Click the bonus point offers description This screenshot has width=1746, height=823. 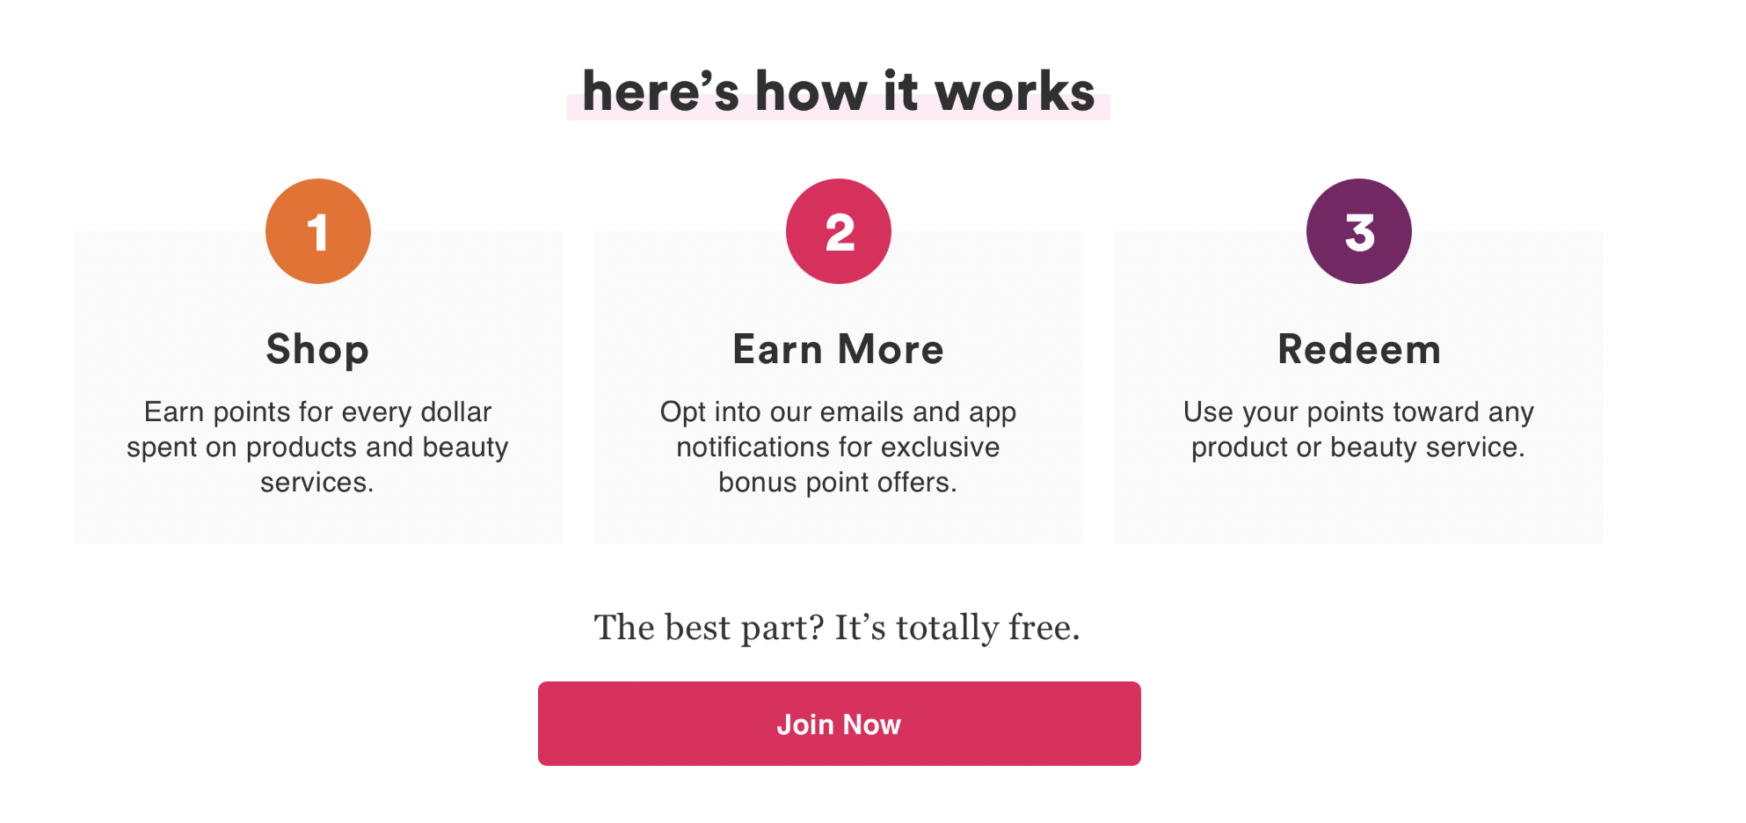pyautogui.click(x=838, y=446)
